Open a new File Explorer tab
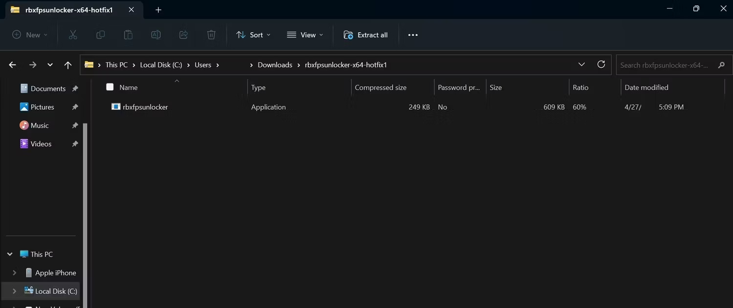 pos(158,9)
